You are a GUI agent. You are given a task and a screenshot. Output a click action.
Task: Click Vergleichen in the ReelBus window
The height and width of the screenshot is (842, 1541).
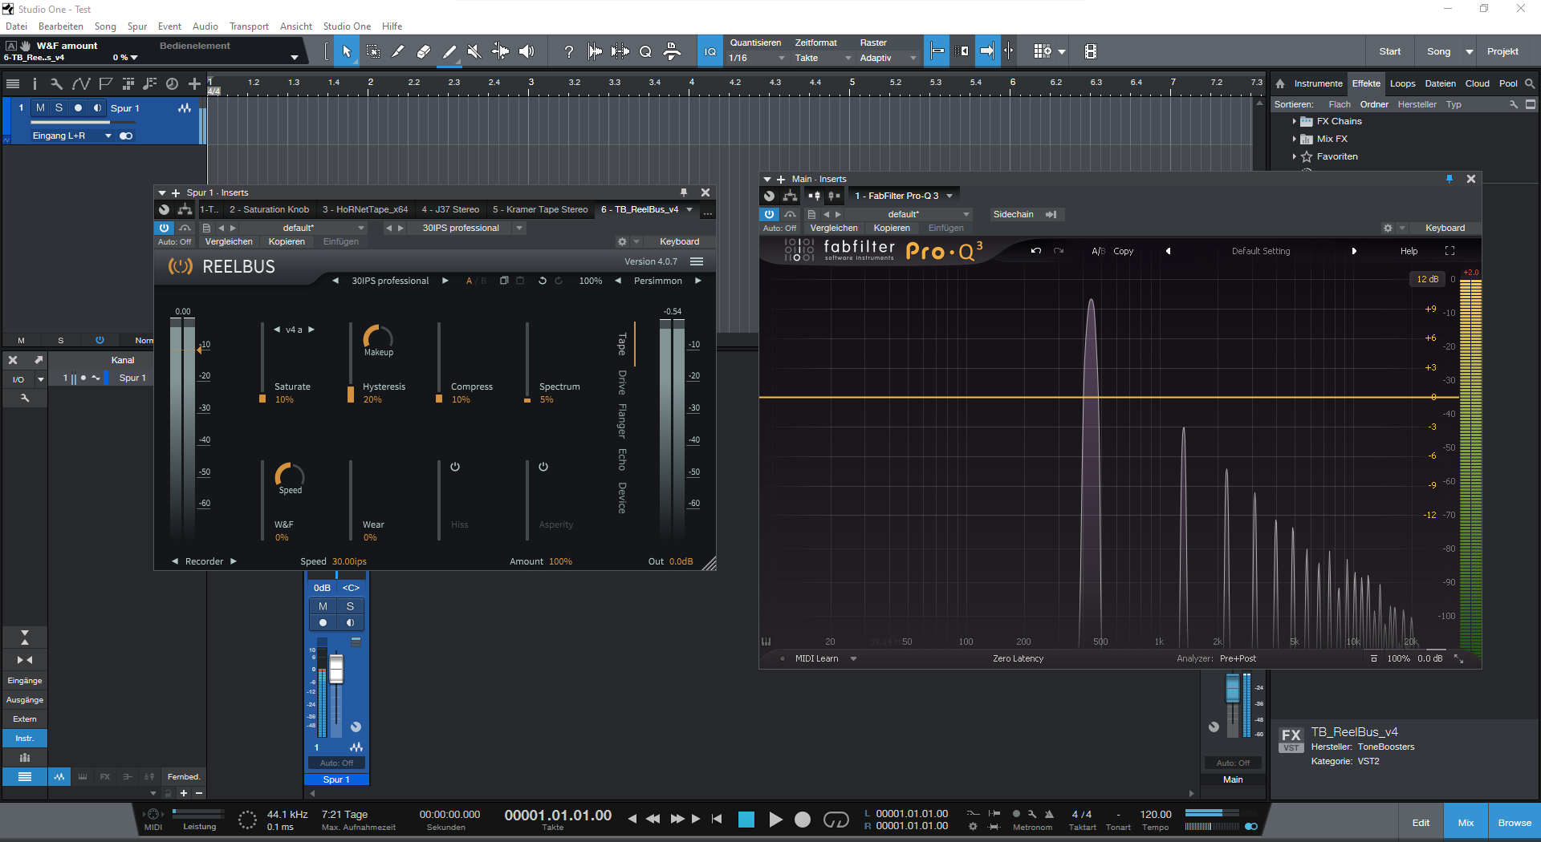click(x=229, y=241)
